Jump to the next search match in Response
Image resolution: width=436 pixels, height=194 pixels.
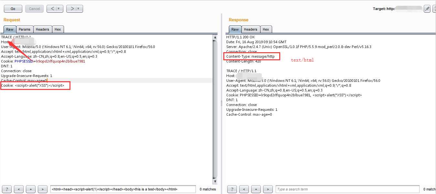[x=268, y=189]
